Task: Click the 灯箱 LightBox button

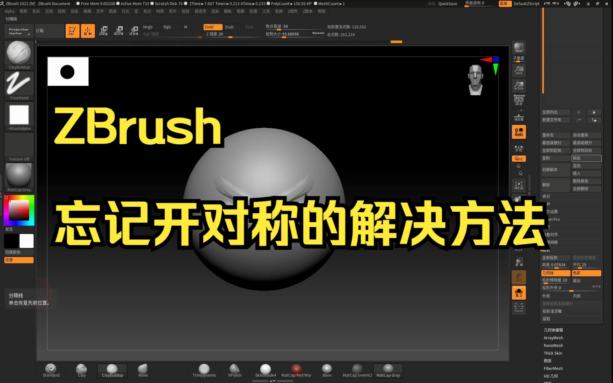Action: point(50,31)
